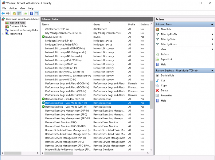Click the Cut scissors icon

point(157,80)
